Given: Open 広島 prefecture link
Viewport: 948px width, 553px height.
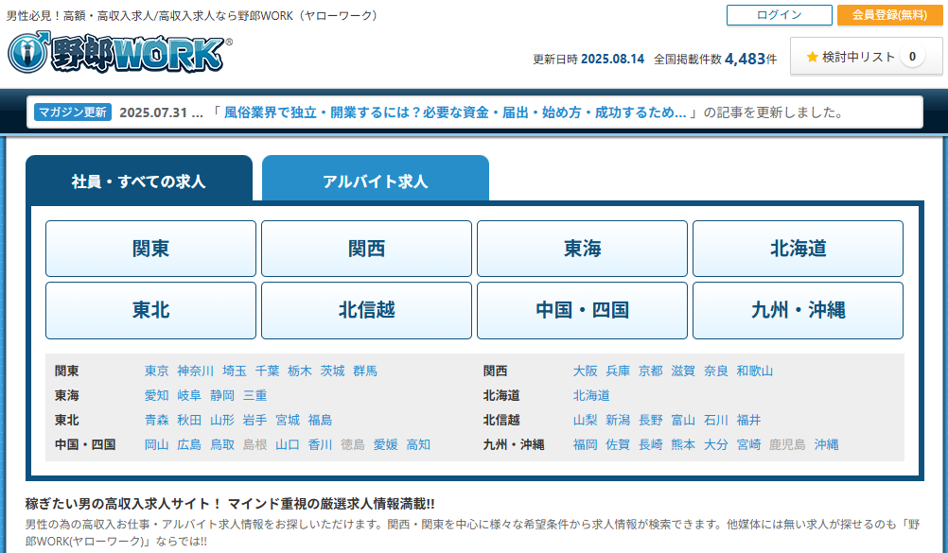Looking at the screenshot, I should pyautogui.click(x=189, y=445).
